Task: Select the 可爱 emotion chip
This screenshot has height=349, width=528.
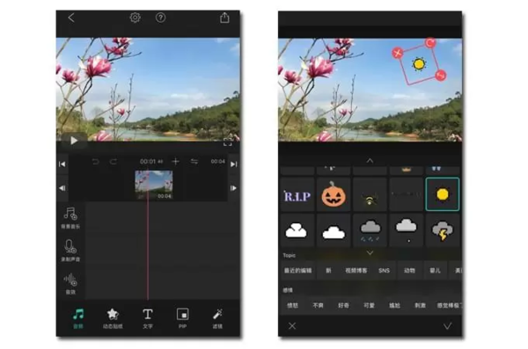Action: click(x=369, y=305)
